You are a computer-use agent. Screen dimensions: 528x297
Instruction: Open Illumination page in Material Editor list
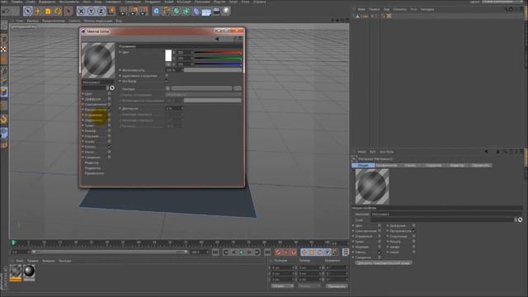pyautogui.click(x=92, y=168)
